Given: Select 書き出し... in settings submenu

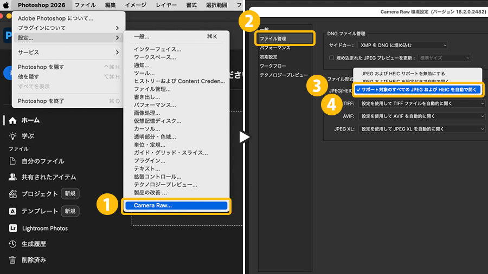Looking at the screenshot, I should [x=176, y=97].
